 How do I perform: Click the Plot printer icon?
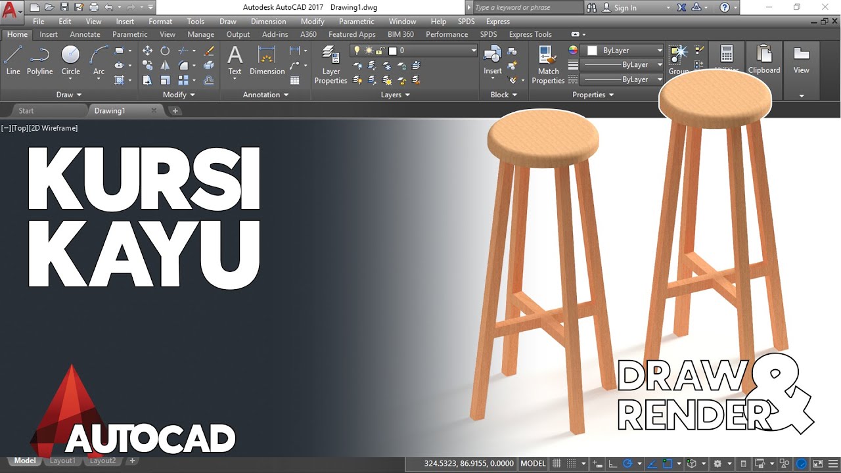tap(93, 7)
